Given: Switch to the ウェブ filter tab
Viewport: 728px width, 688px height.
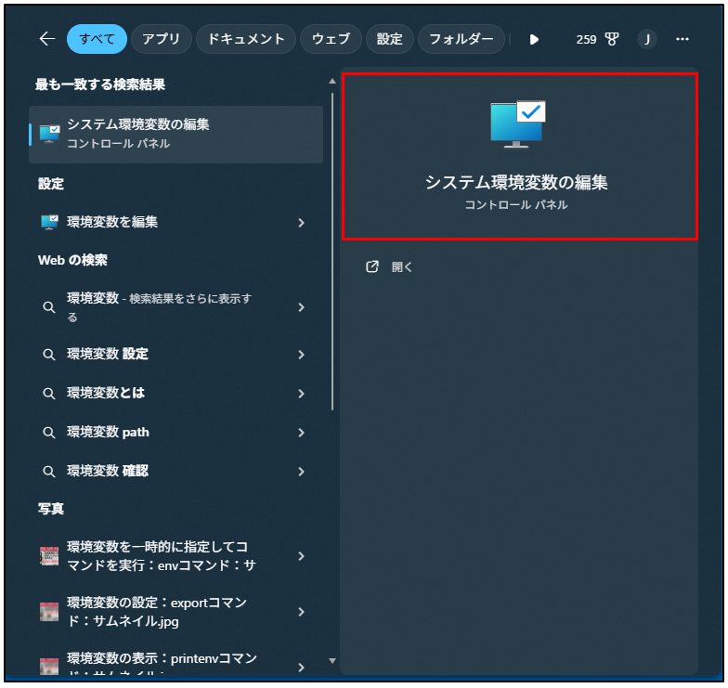Looking at the screenshot, I should click(331, 39).
